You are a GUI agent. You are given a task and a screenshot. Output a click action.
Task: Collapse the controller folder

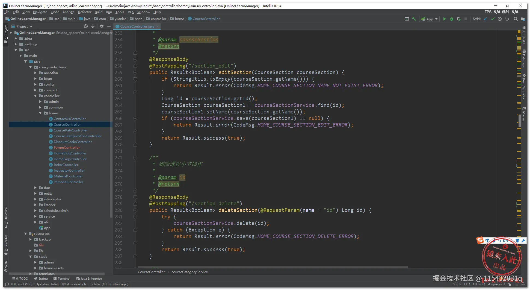(x=35, y=96)
